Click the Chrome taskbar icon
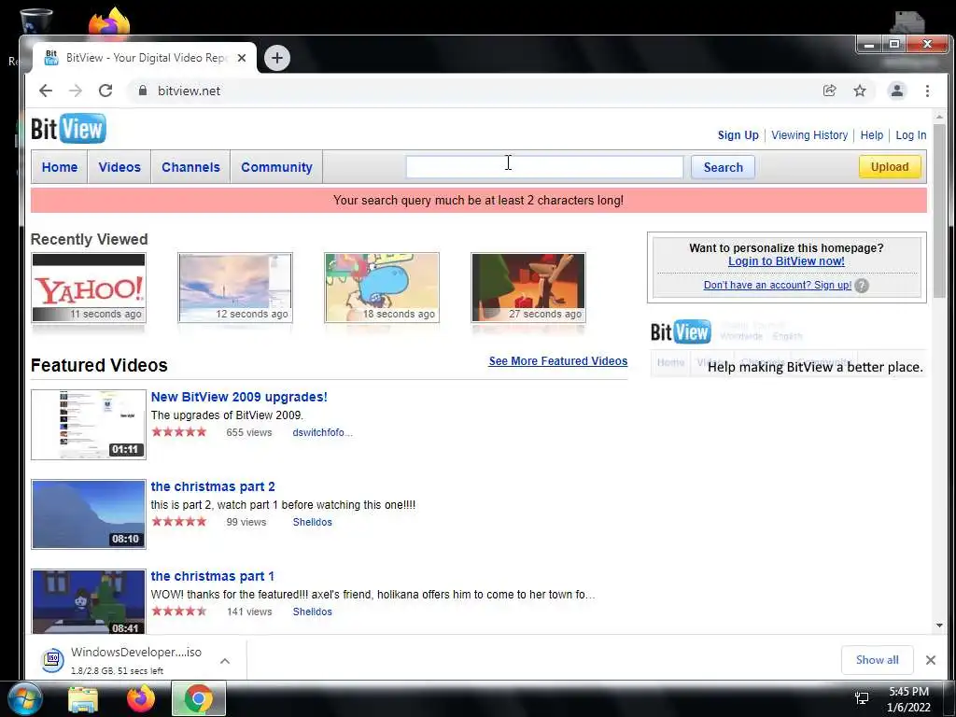Image resolution: width=956 pixels, height=717 pixels. click(x=198, y=698)
